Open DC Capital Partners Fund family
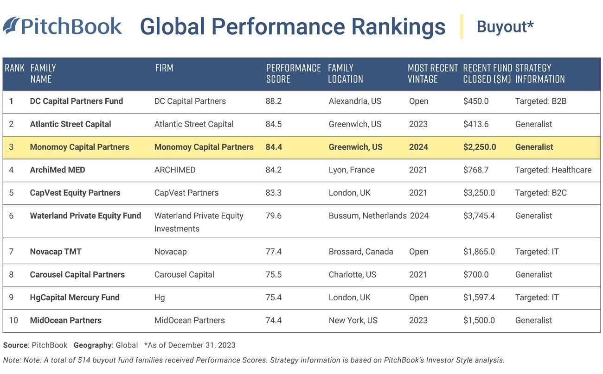The width and height of the screenshot is (603, 374). click(x=77, y=101)
